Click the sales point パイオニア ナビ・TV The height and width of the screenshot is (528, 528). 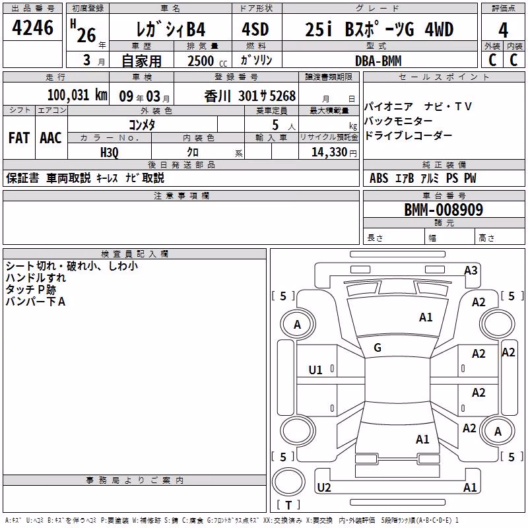click(x=418, y=106)
